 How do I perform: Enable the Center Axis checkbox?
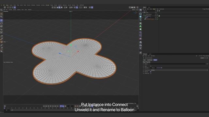[x=151, y=73]
